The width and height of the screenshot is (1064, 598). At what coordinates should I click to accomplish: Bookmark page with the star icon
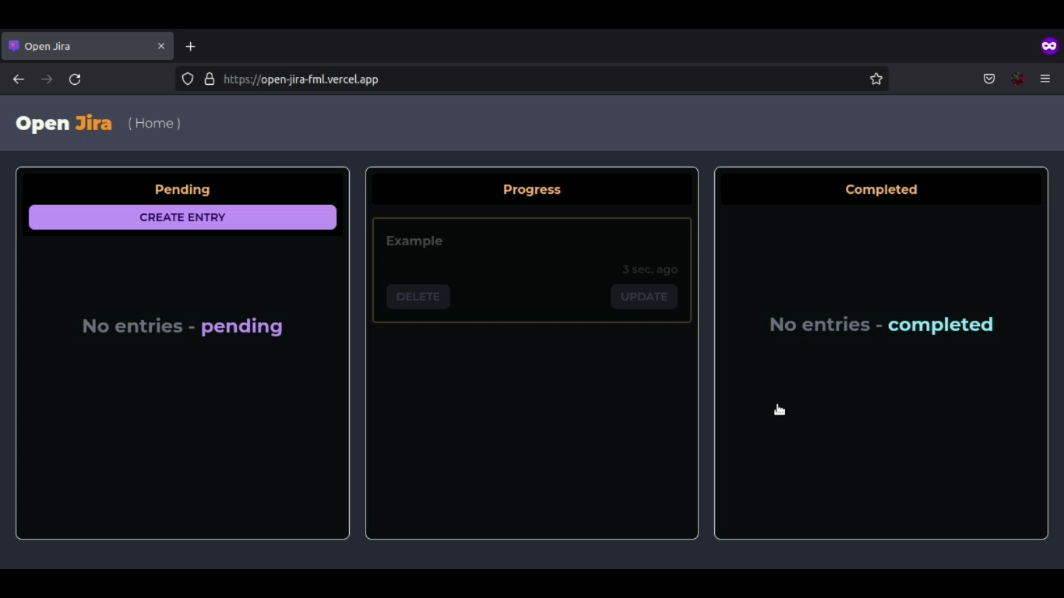pyautogui.click(x=876, y=79)
